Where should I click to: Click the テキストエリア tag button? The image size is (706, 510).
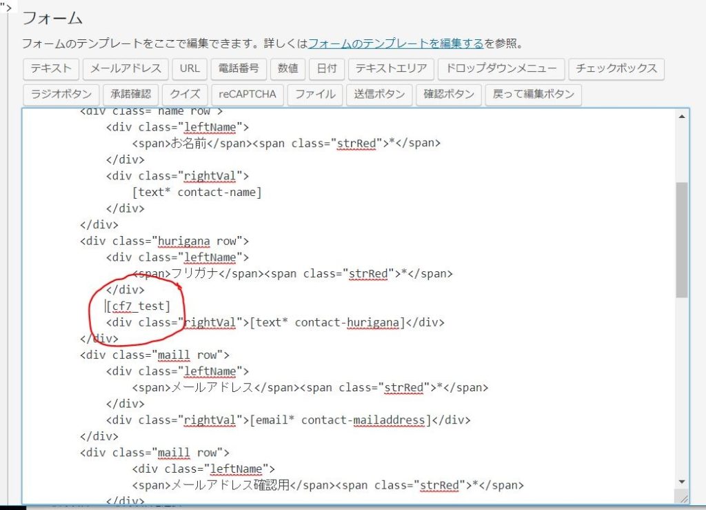392,68
